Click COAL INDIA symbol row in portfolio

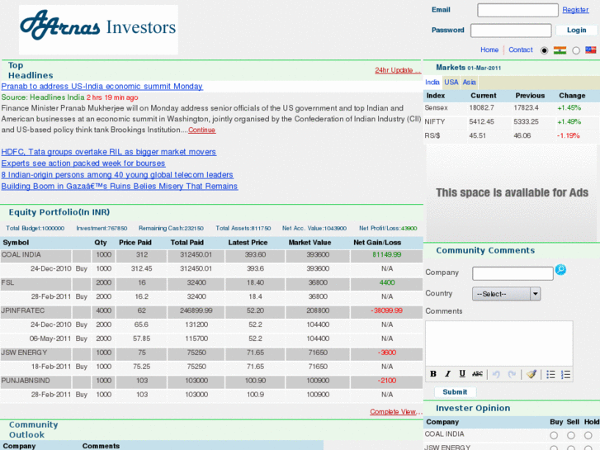click(211, 255)
